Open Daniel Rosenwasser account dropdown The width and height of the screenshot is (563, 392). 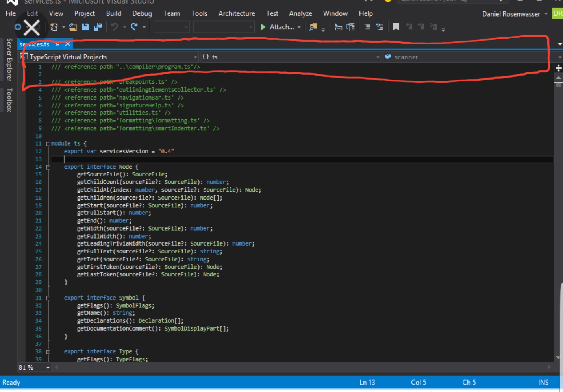546,14
